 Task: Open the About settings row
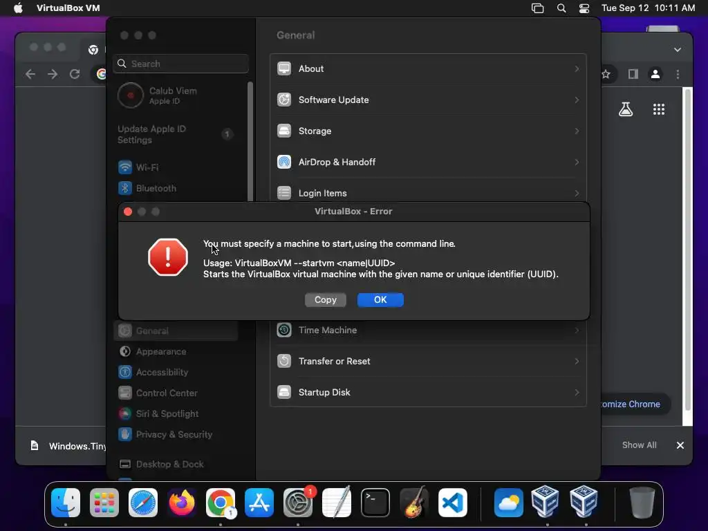(428, 68)
